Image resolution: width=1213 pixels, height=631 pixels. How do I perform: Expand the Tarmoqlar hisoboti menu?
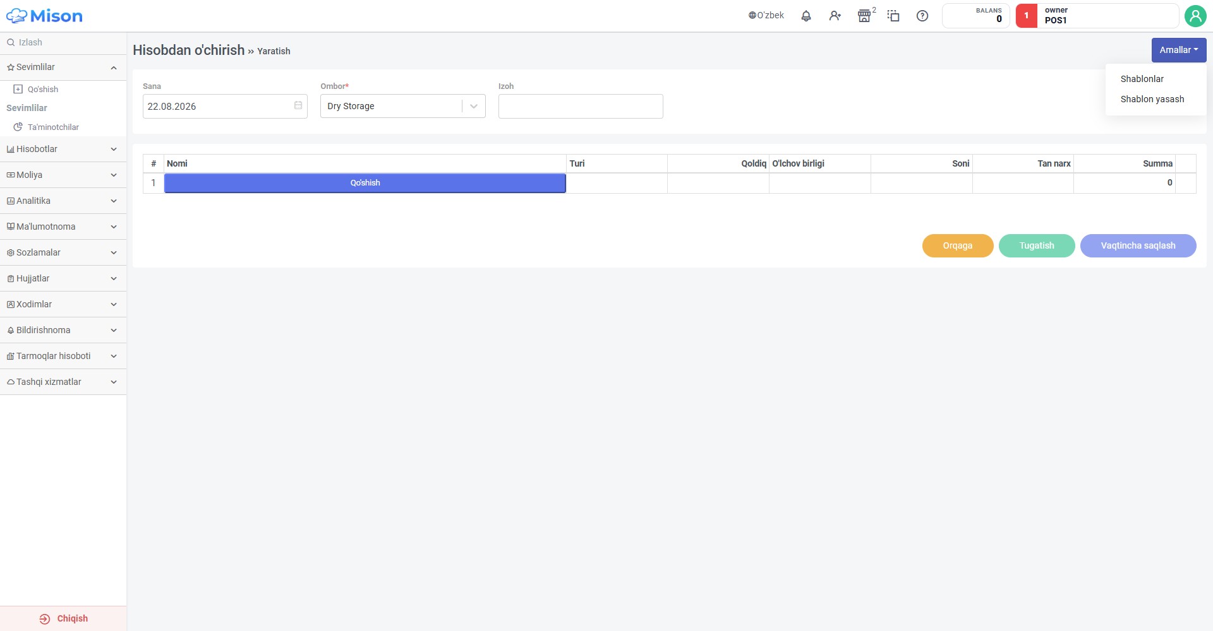pyautogui.click(x=63, y=356)
